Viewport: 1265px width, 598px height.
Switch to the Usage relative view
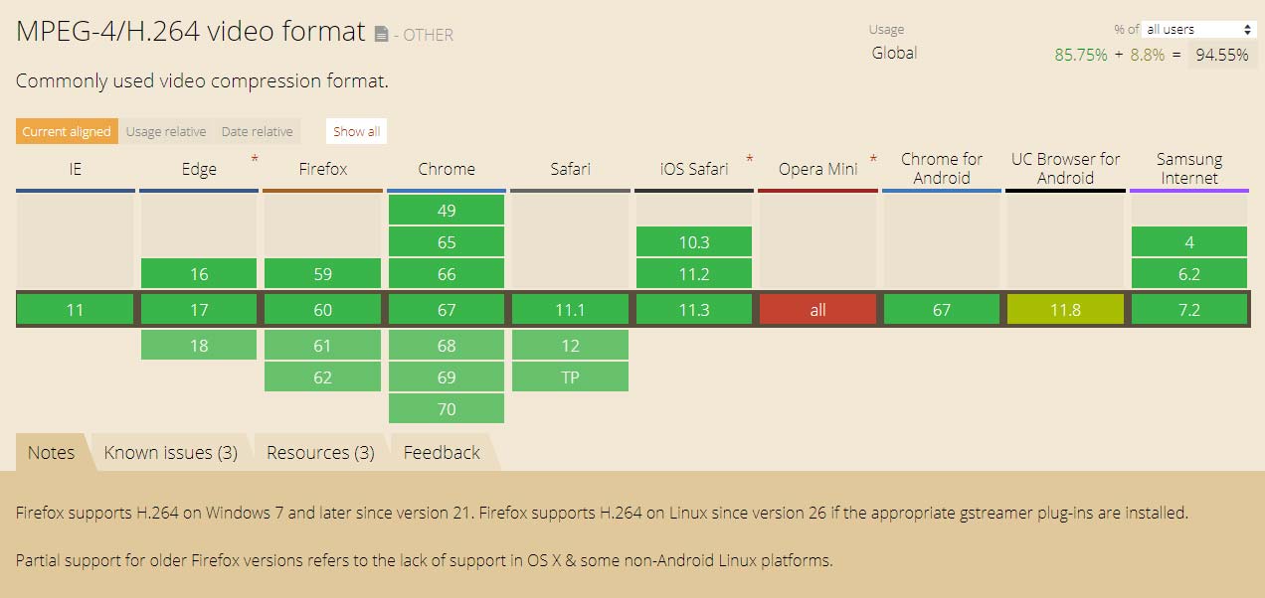tap(166, 131)
